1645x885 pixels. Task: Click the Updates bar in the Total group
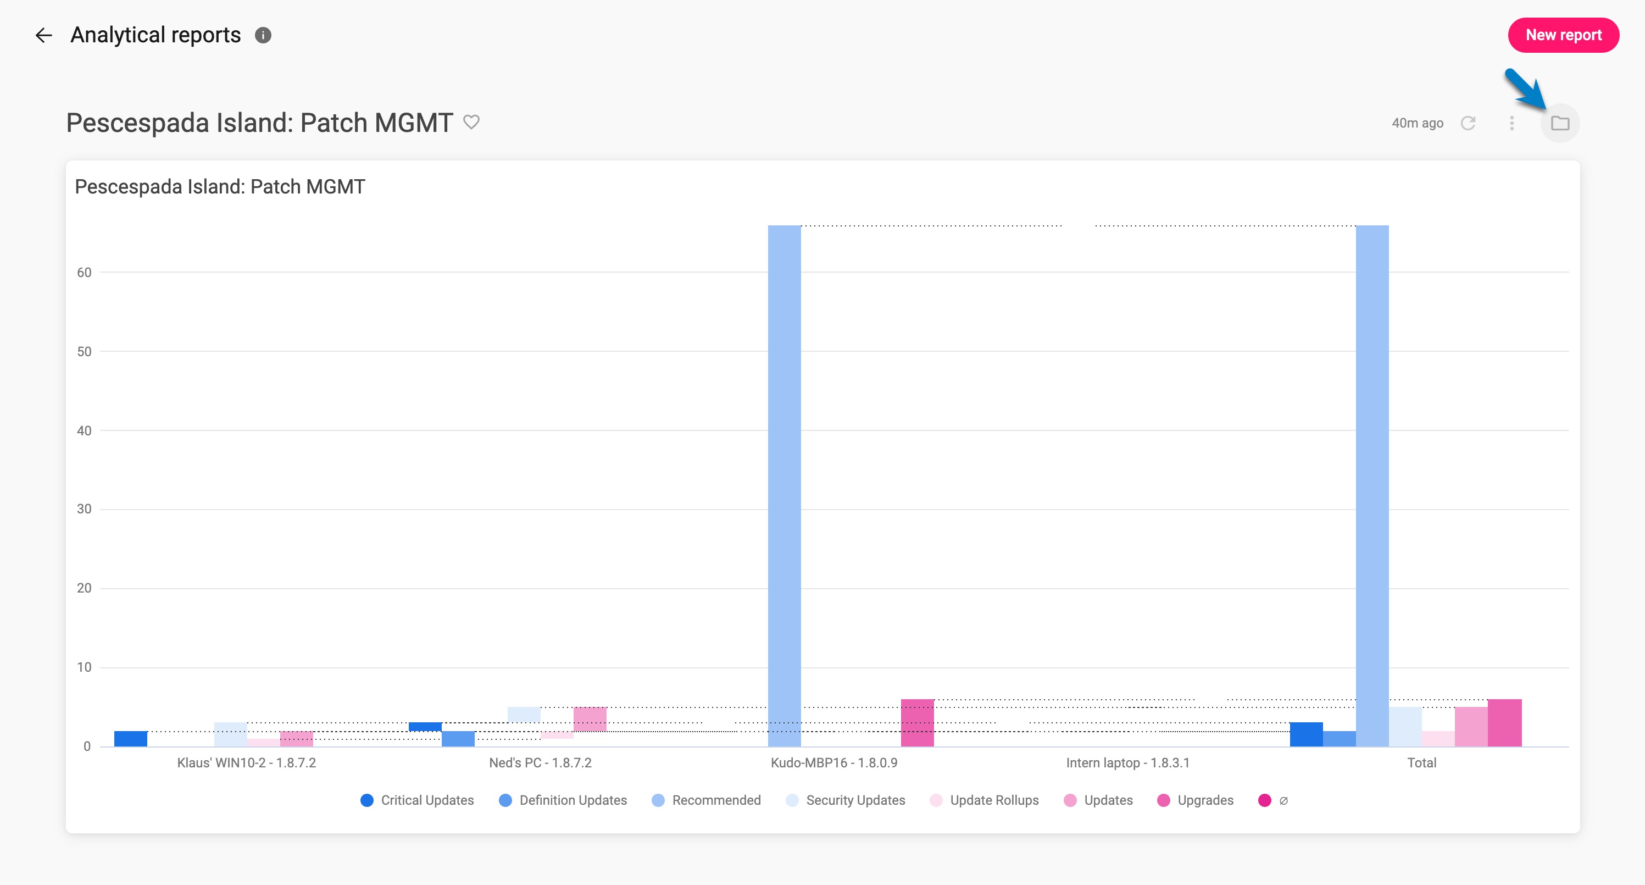click(x=1471, y=727)
